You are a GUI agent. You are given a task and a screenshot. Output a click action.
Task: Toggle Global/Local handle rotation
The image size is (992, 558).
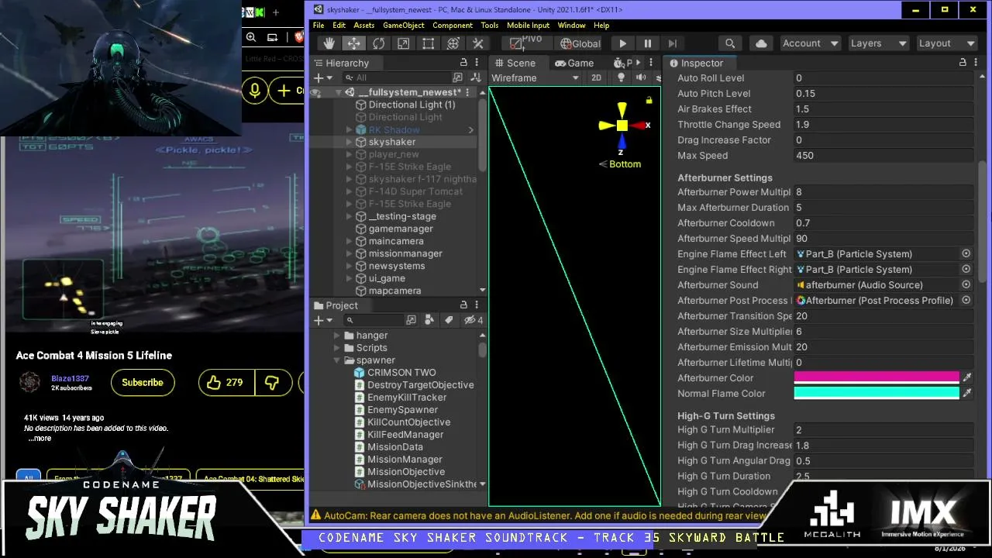[580, 44]
